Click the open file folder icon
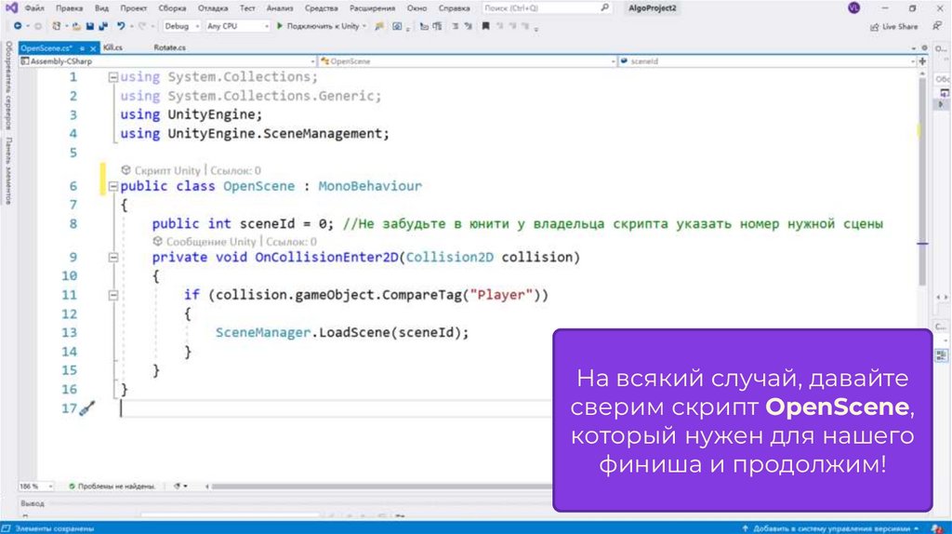The image size is (952, 534). click(x=76, y=26)
